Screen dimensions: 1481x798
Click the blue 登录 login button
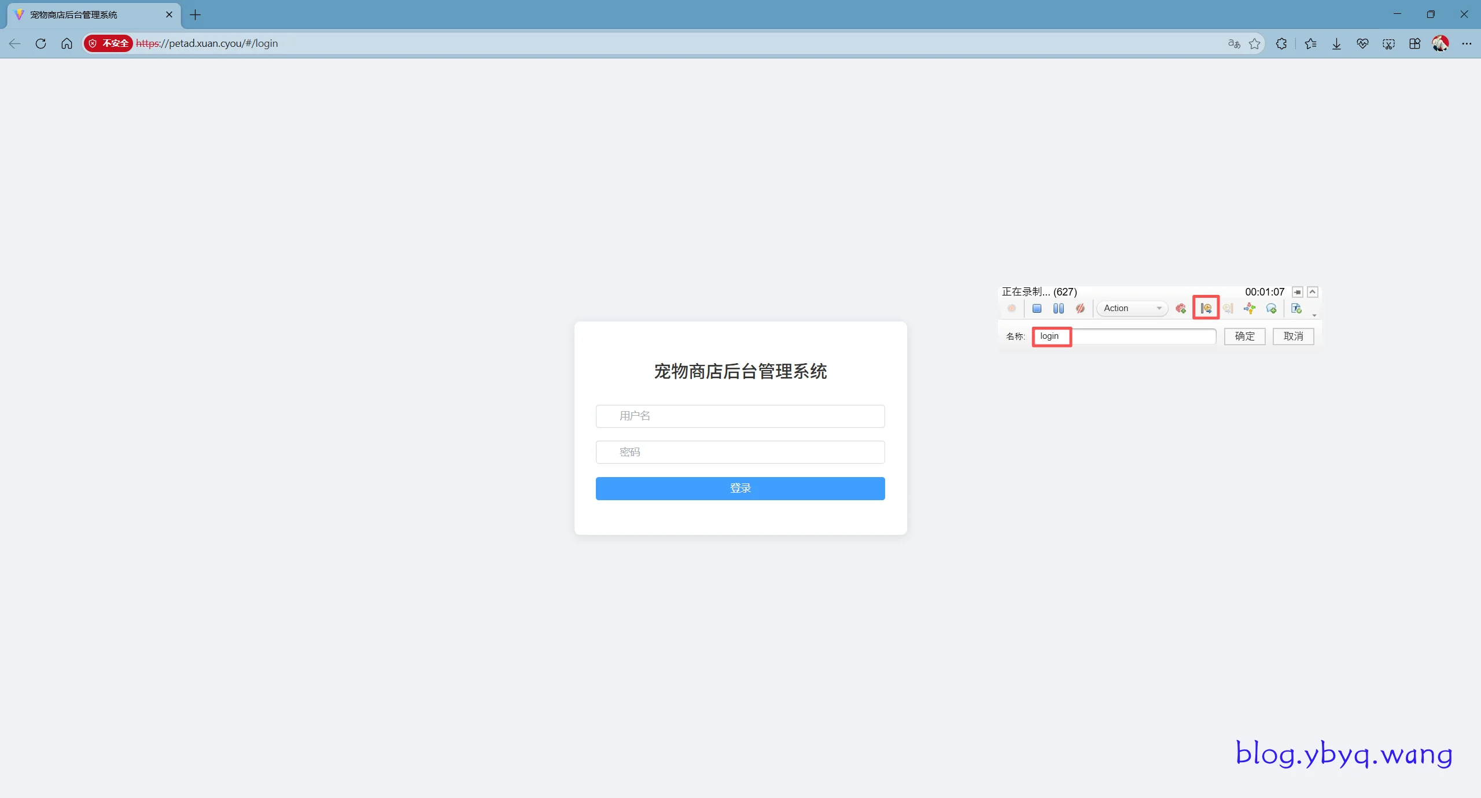(740, 488)
